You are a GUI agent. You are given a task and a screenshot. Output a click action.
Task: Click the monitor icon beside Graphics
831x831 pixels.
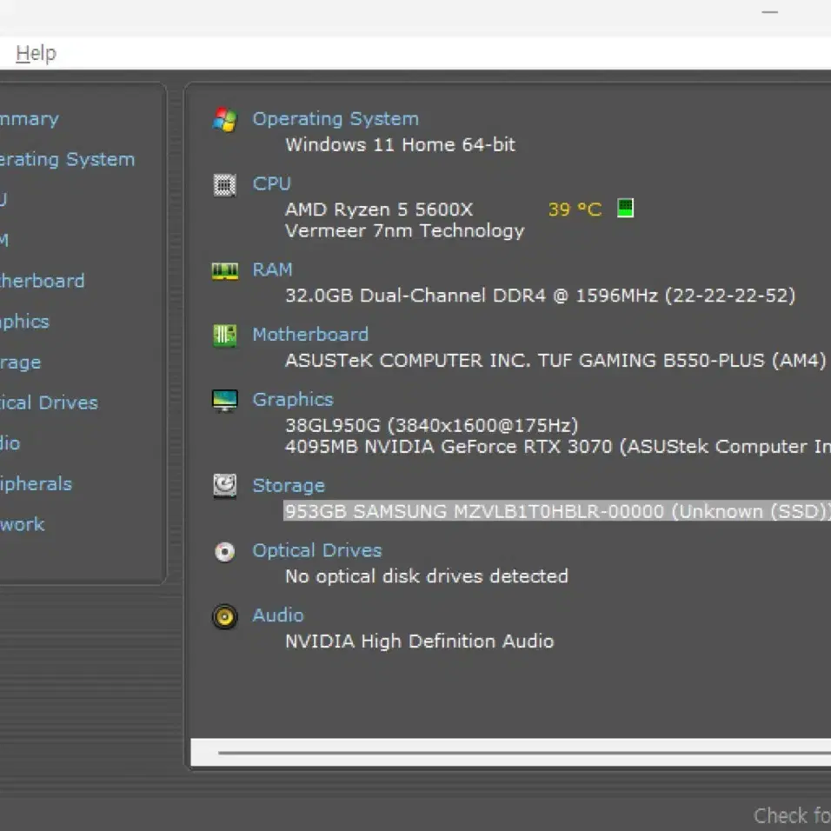click(x=225, y=401)
